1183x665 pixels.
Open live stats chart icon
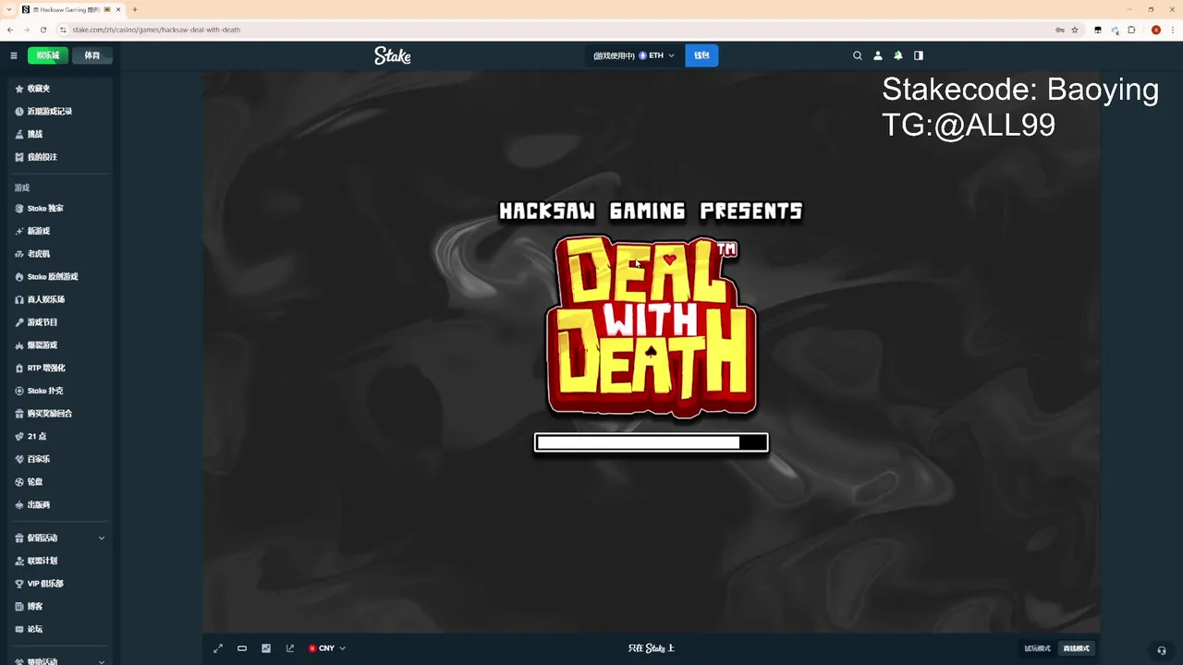(x=266, y=648)
